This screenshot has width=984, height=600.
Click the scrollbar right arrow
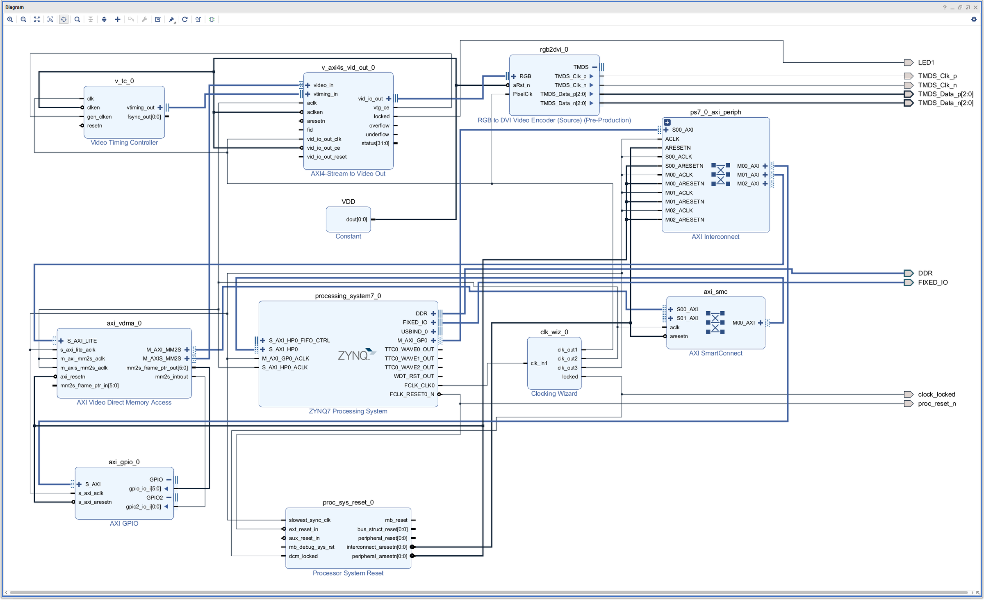[x=972, y=592]
